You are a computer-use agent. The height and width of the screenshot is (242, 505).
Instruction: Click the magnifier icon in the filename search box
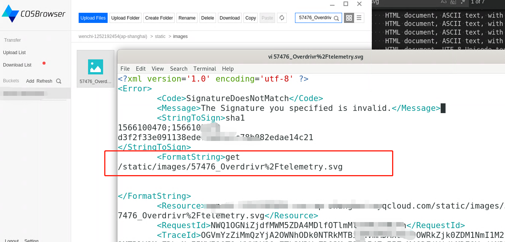[x=336, y=18]
